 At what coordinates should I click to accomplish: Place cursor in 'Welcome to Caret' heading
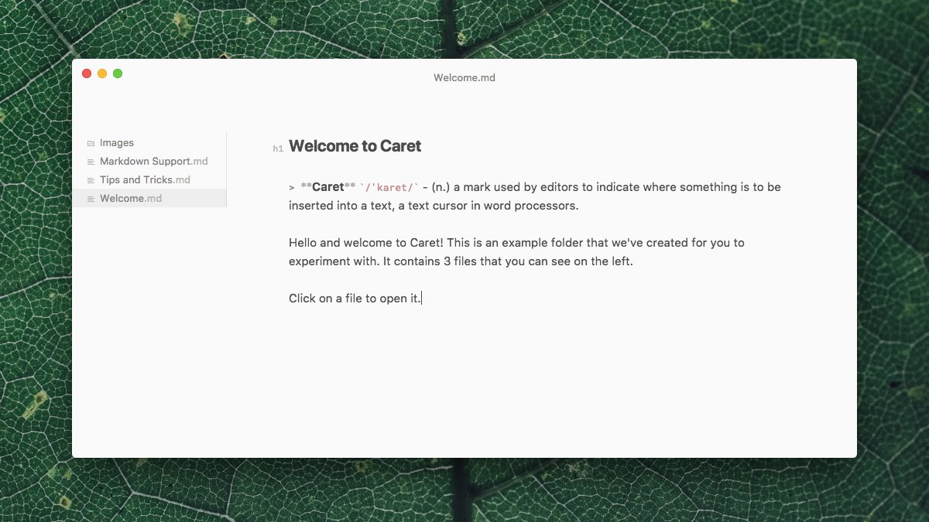pos(355,146)
